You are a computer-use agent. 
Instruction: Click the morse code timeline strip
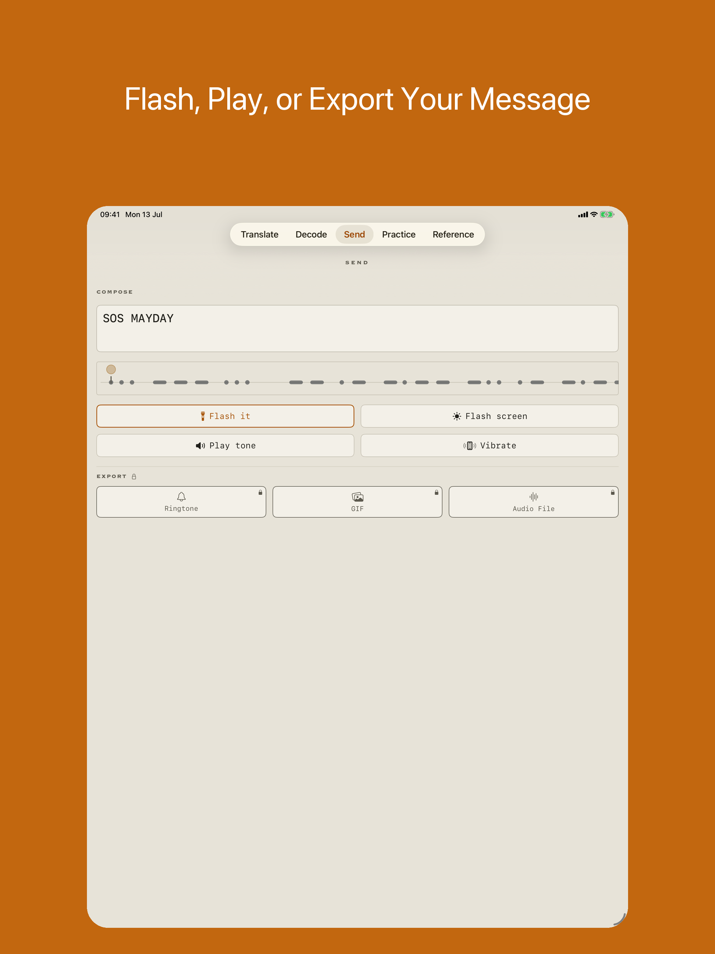[x=357, y=378]
